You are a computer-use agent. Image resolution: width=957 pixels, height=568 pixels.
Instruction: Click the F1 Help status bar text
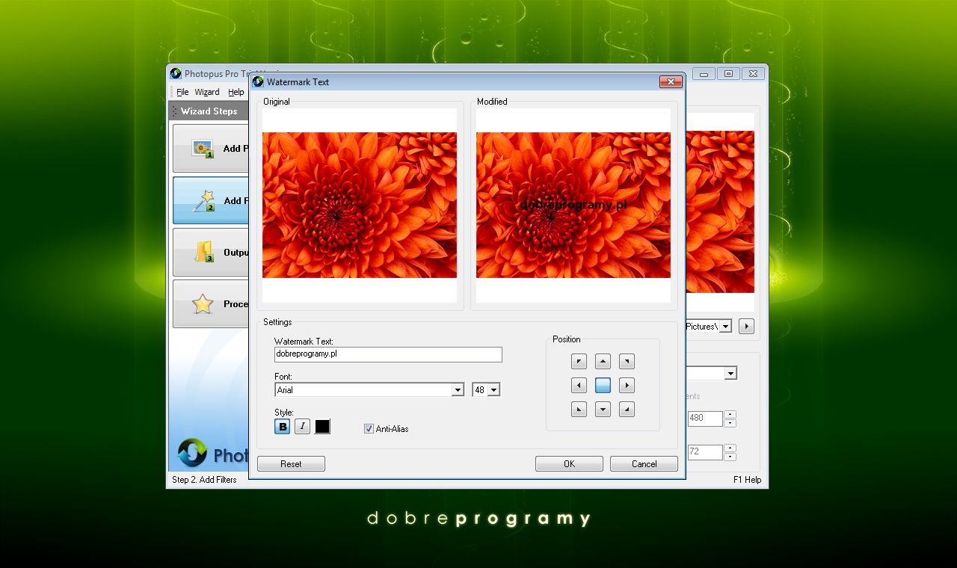click(x=747, y=480)
